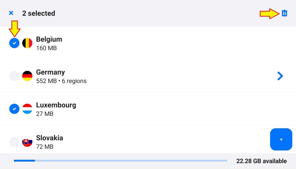This screenshot has width=296, height=169.
Task: Select the Slovakia checkbox circle
Action: pyautogui.click(x=14, y=142)
